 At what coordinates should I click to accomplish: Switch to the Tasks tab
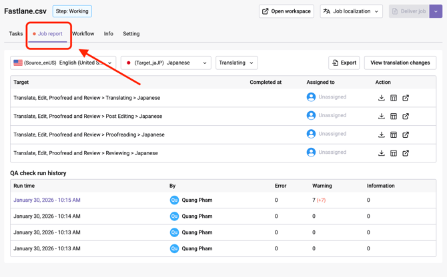(x=16, y=34)
